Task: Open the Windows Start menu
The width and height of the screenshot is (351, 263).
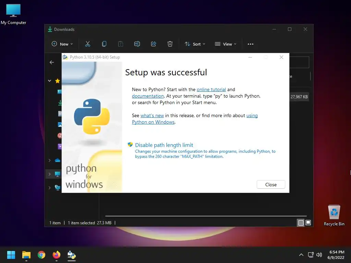Action: click(11, 255)
